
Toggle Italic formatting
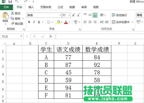coord(34,22)
